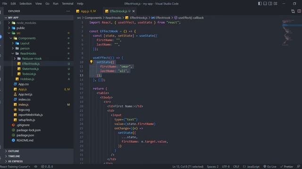Image resolution: width=302 pixels, height=169 pixels.
Task: Open EffectHook.js in the explorer tree
Action: point(39,64)
